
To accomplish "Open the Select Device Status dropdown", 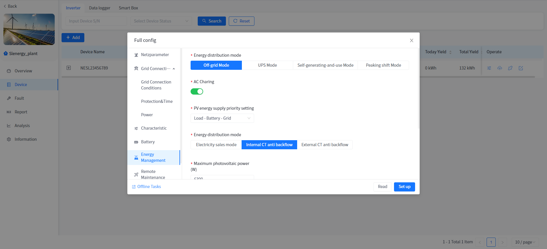I will [161, 21].
